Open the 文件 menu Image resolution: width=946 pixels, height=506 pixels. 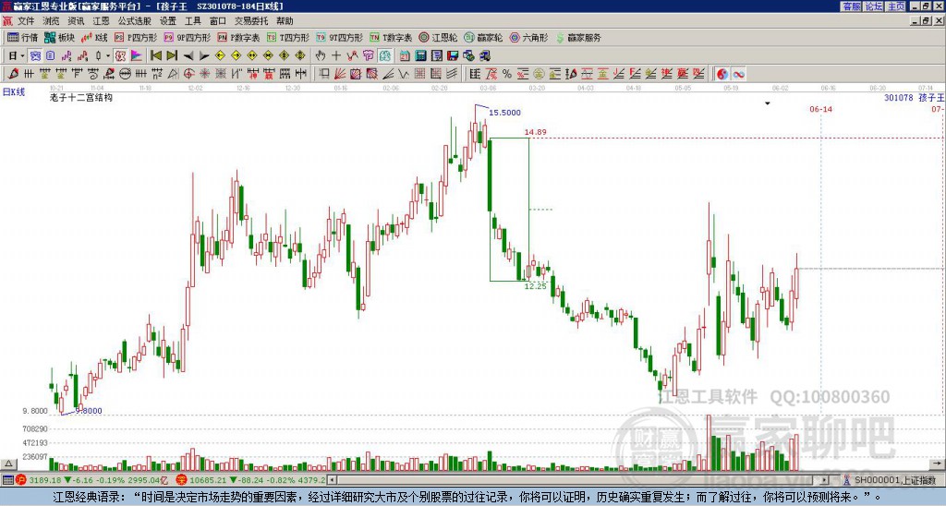coord(26,21)
